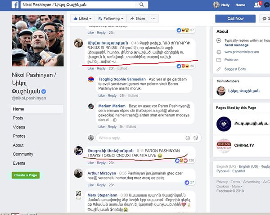Click CivilNet.TV page logo
The width and height of the screenshot is (270, 215).
224,146
